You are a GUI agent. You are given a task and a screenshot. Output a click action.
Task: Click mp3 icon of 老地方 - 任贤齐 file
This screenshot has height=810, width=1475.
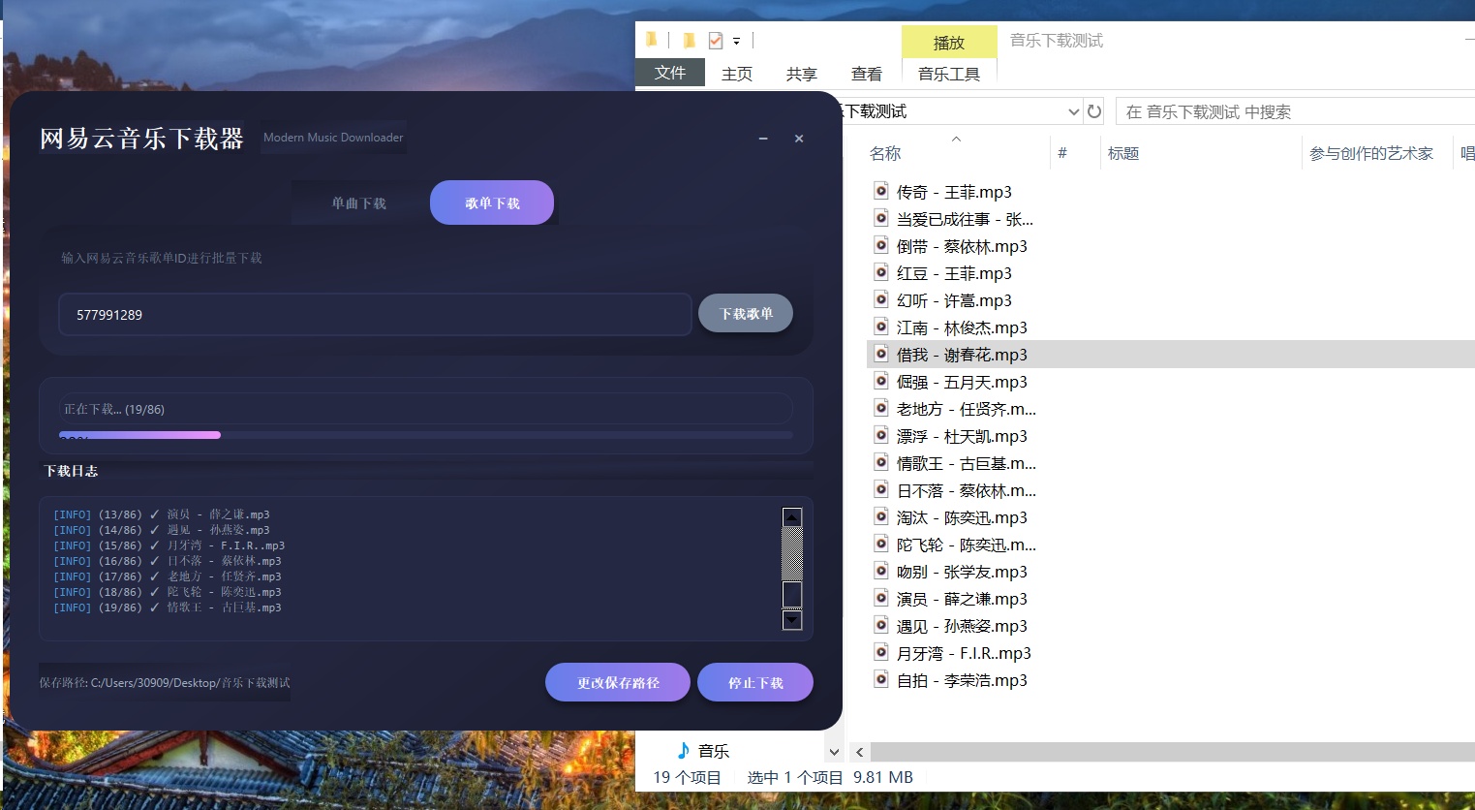[x=881, y=408]
